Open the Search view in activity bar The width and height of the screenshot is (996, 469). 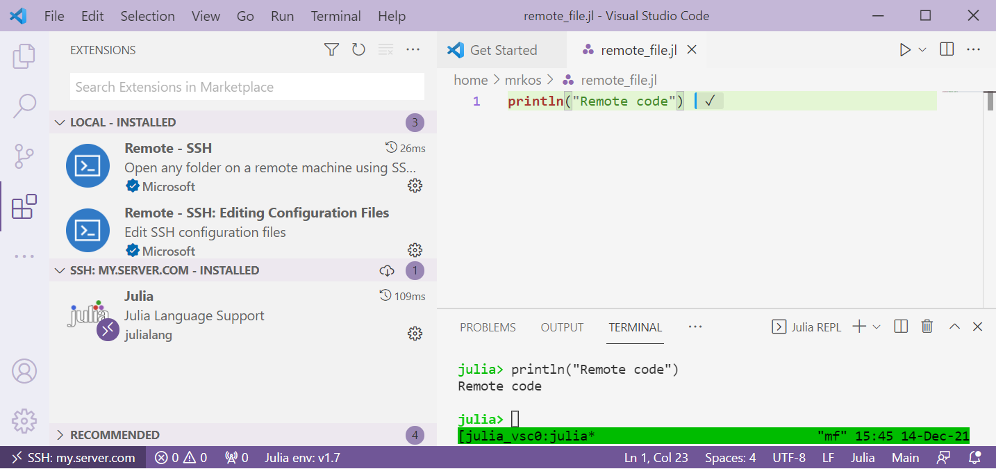coord(24,106)
